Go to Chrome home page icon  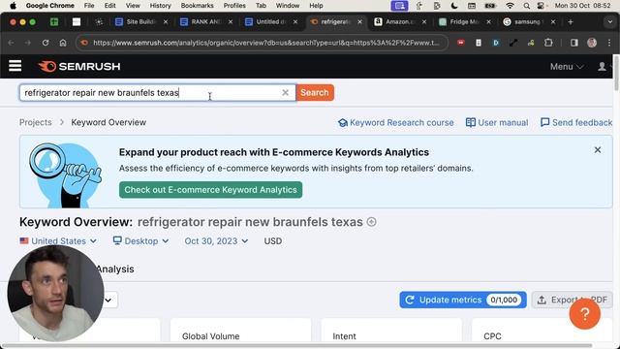click(63, 43)
